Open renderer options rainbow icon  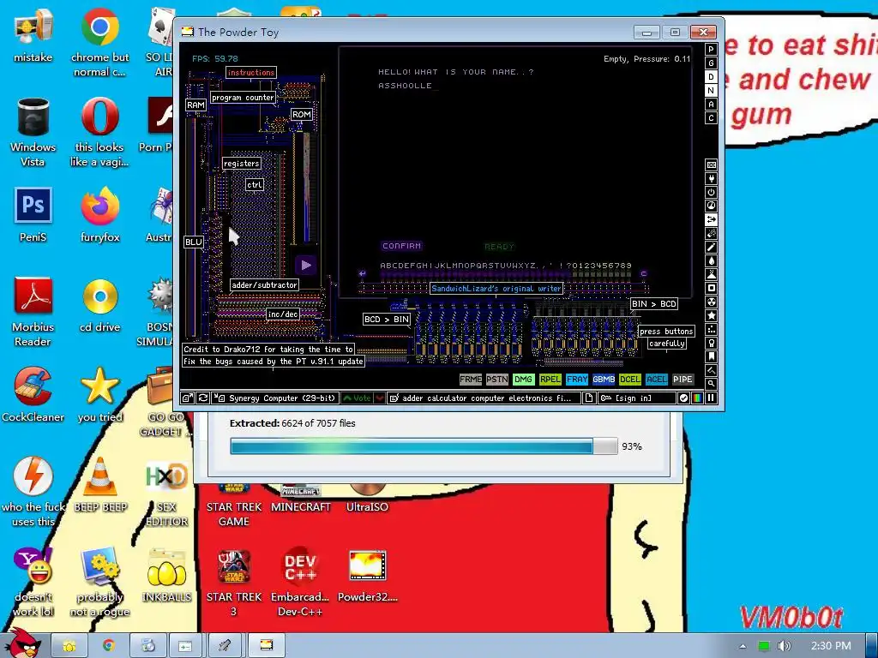pos(697,398)
